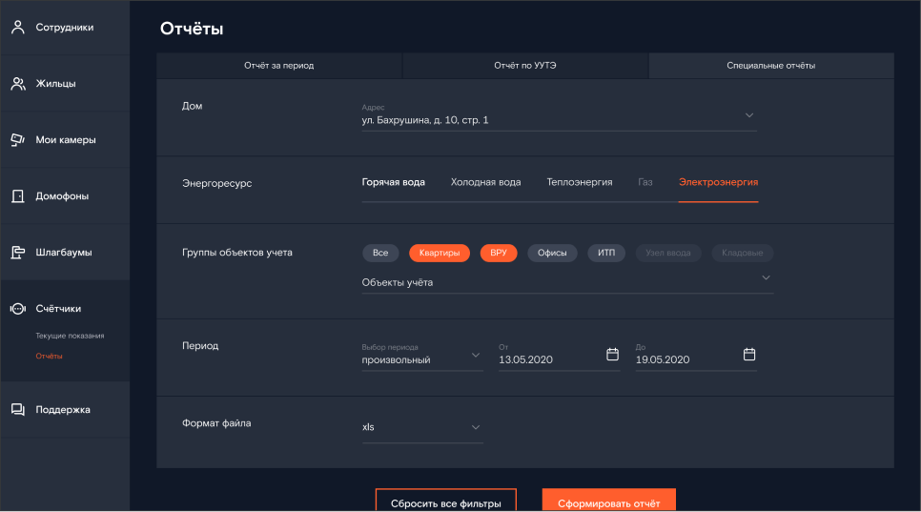This screenshot has width=921, height=512.
Task: Choose Теплоэнергия energy resource
Action: click(580, 182)
